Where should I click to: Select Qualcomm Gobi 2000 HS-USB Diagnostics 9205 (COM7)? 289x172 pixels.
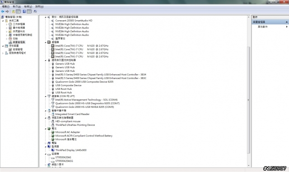[87, 103]
